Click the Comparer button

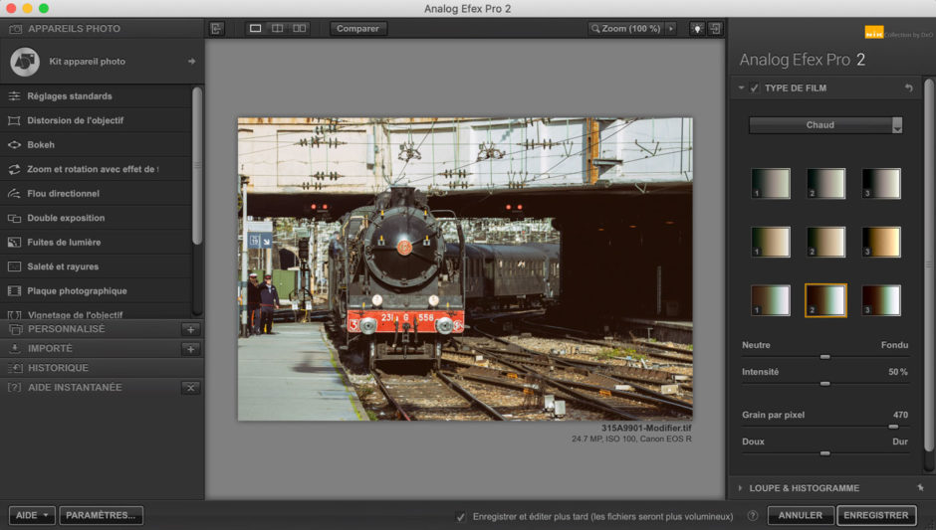(x=357, y=29)
